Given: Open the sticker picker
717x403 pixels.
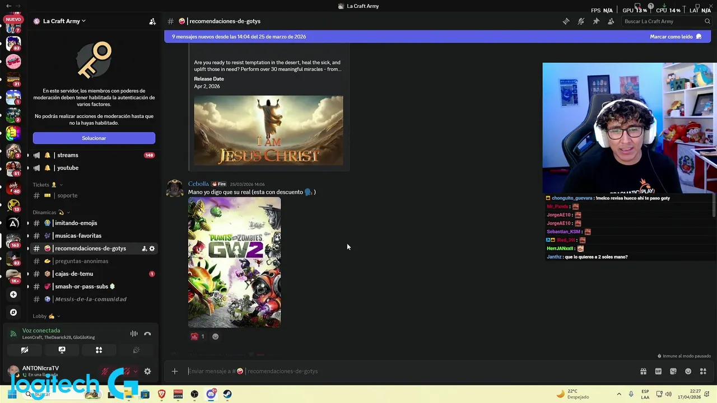Looking at the screenshot, I should click(x=673, y=371).
